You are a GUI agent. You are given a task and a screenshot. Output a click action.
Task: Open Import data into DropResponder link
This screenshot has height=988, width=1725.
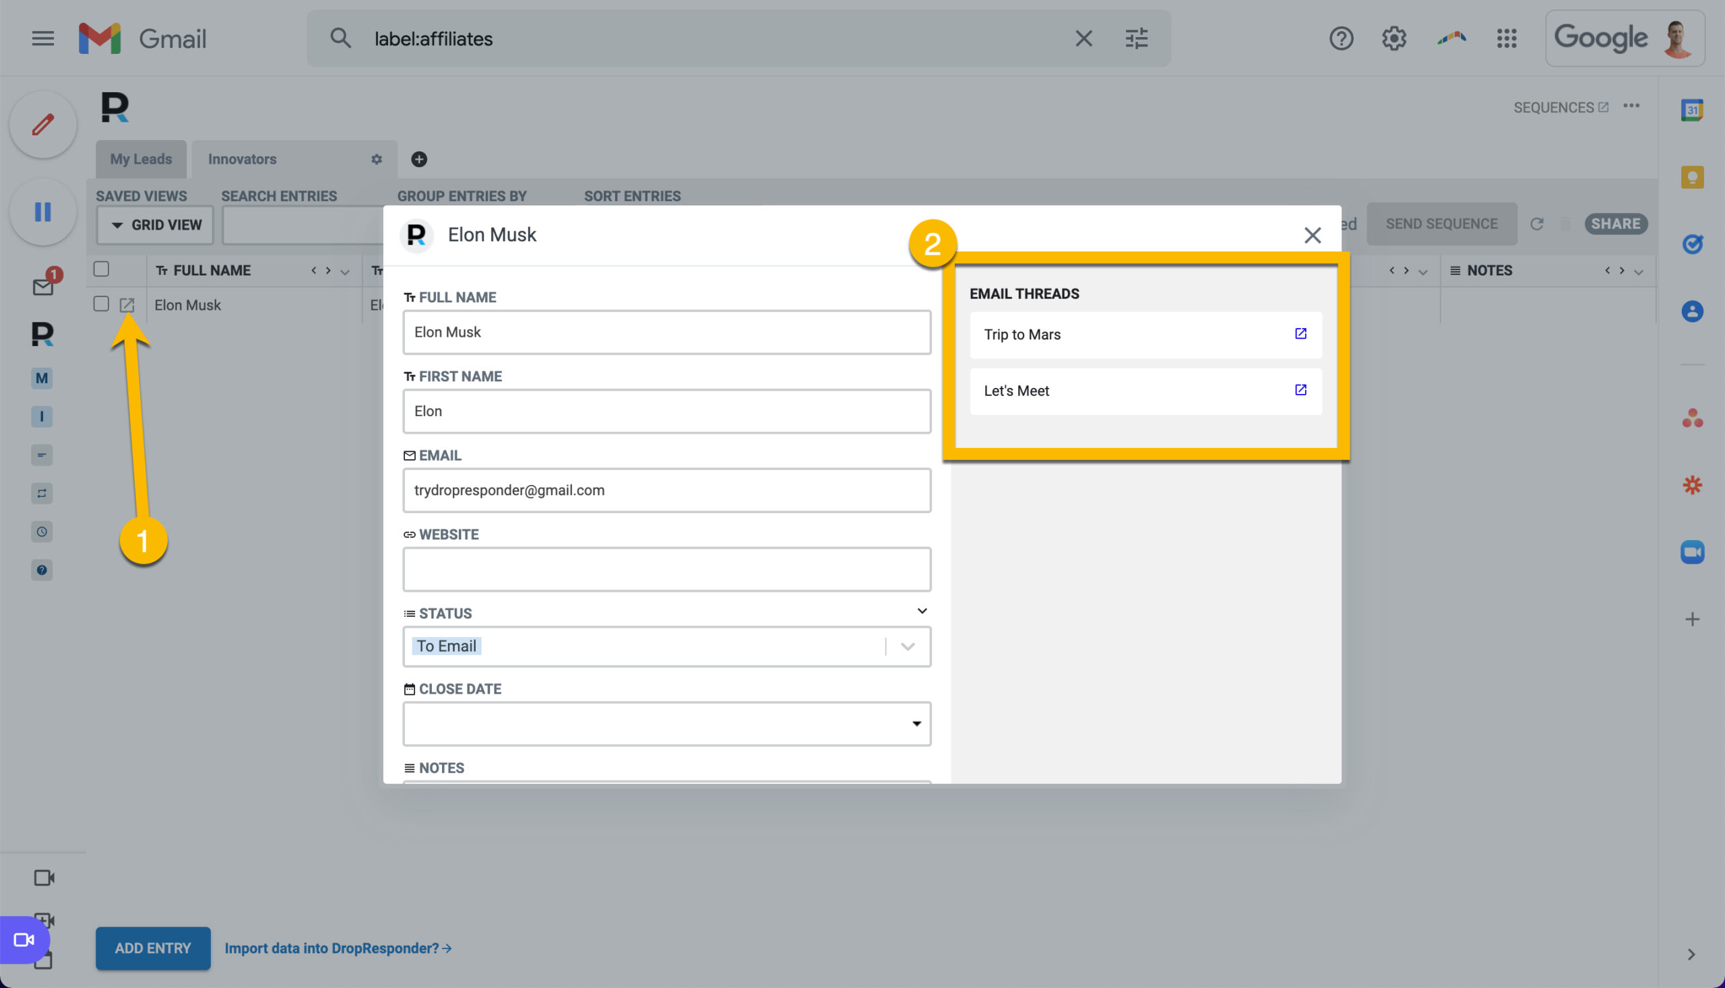pos(338,948)
